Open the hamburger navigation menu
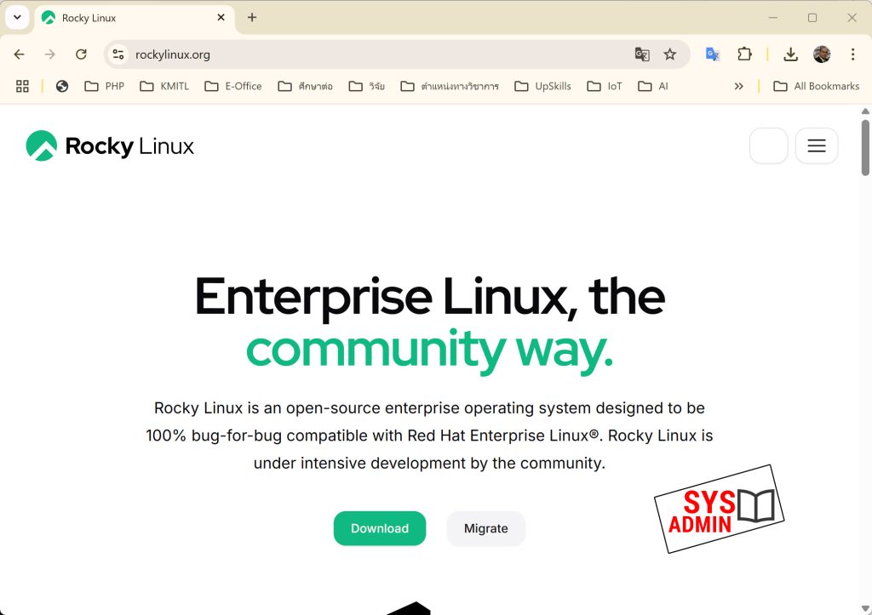This screenshot has width=872, height=615. (816, 146)
